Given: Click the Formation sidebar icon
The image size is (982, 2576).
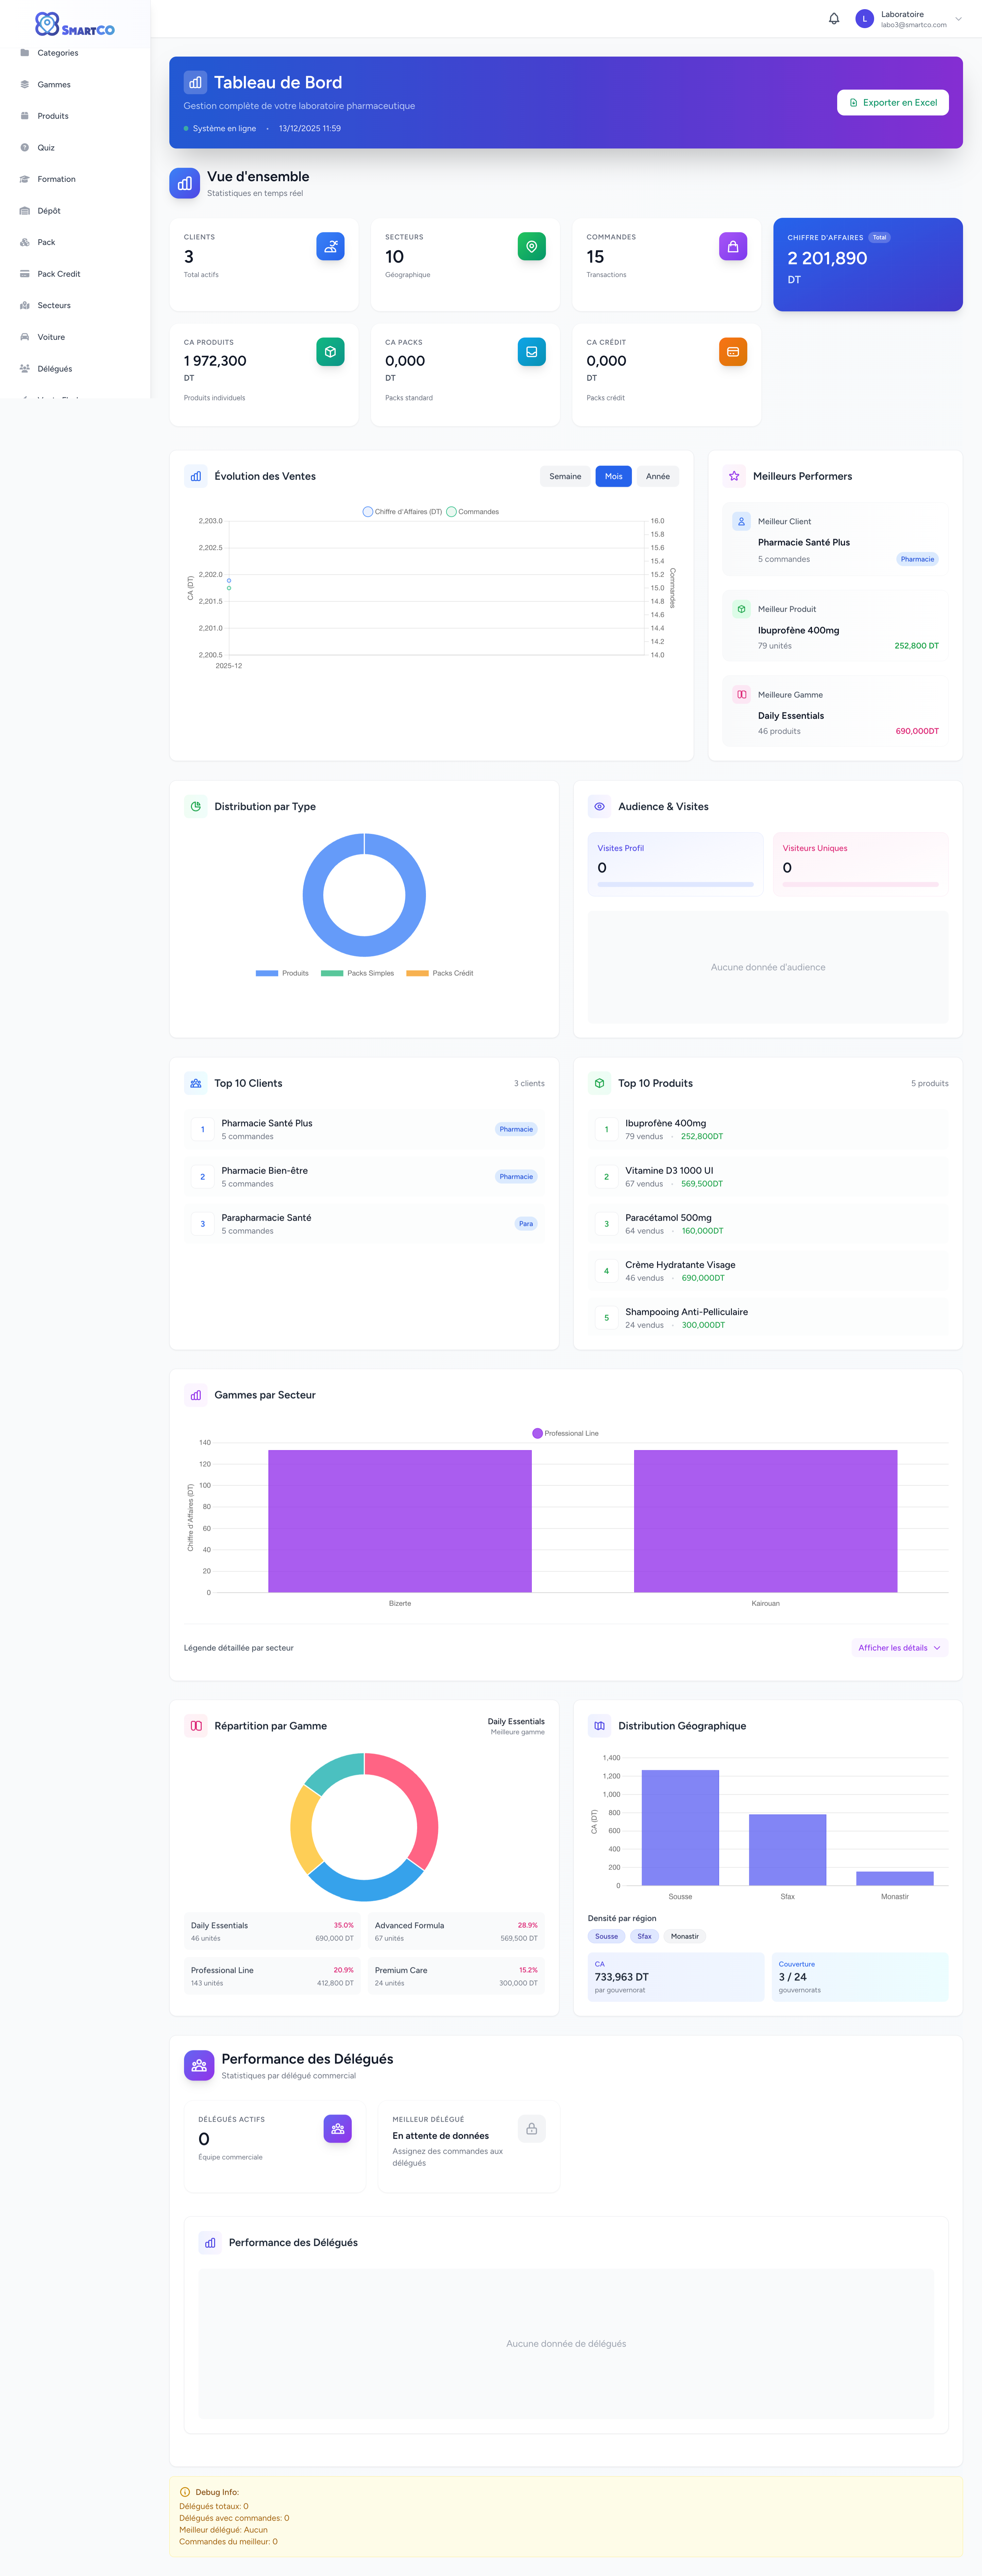Looking at the screenshot, I should pyautogui.click(x=25, y=179).
